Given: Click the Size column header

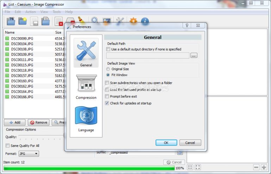Looking at the screenshot, I should (59, 32).
